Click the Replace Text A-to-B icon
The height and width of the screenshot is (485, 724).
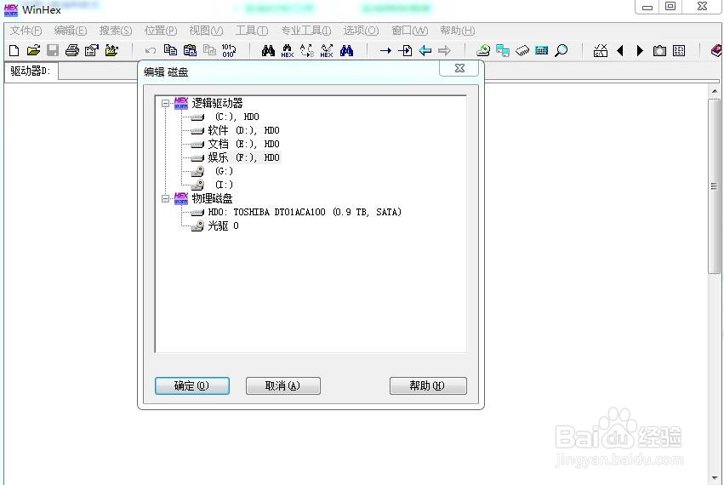pyautogui.click(x=307, y=50)
